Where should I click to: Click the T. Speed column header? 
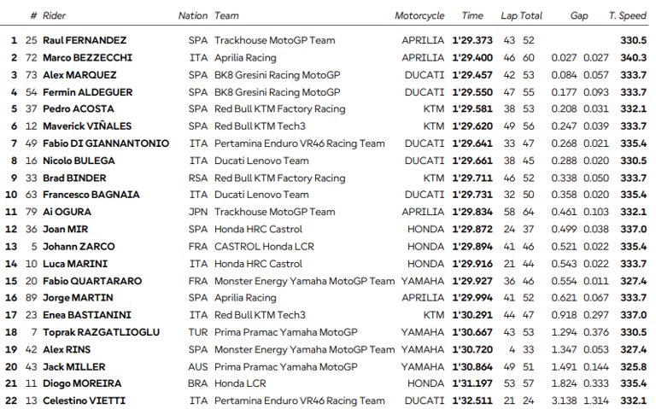[627, 15]
